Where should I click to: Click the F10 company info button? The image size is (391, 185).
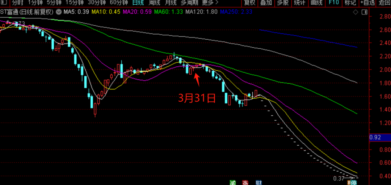333,3
